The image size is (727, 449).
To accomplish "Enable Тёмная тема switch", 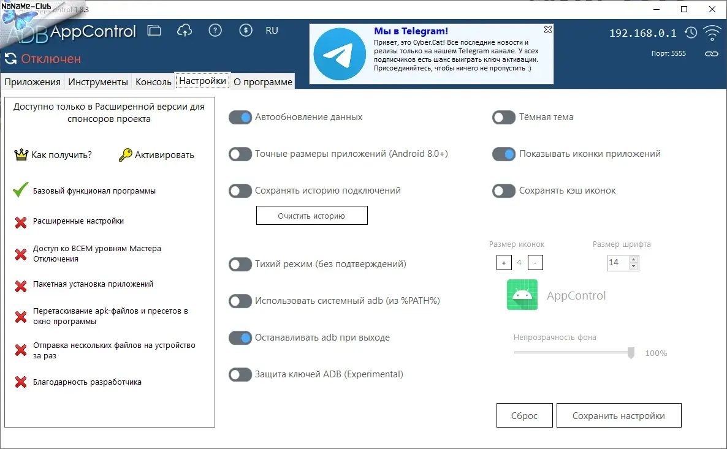I will click(503, 117).
